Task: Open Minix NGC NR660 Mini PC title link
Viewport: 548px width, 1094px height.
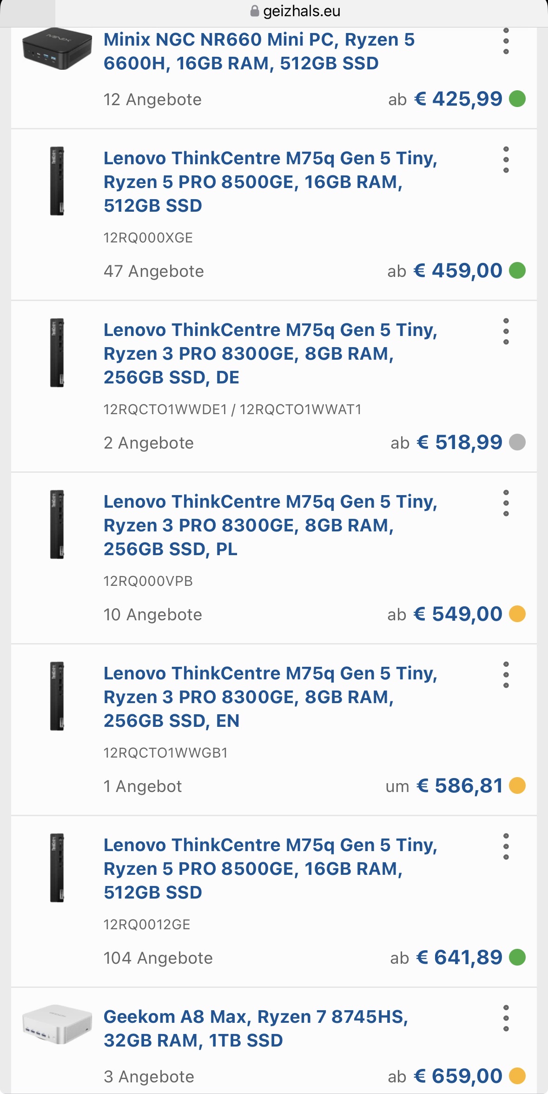Action: [x=259, y=51]
